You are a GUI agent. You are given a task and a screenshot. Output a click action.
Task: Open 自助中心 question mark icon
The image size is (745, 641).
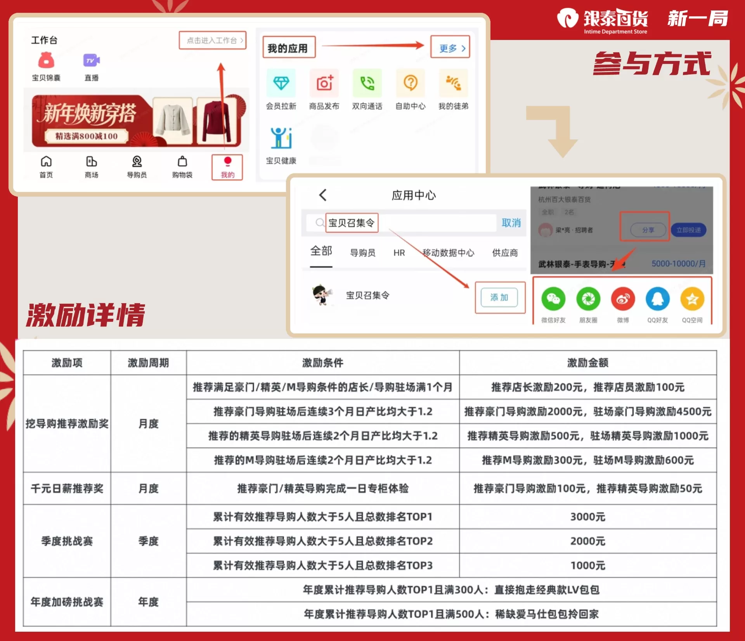click(x=410, y=83)
